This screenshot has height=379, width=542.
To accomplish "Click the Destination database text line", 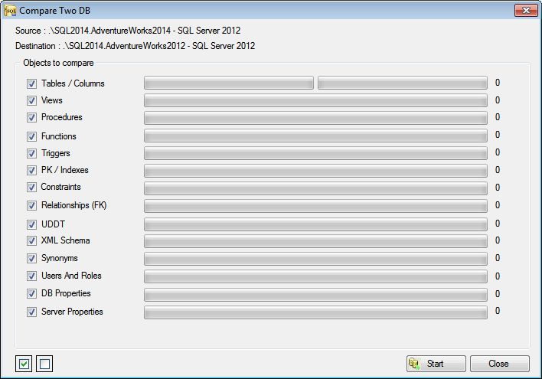I will point(135,46).
